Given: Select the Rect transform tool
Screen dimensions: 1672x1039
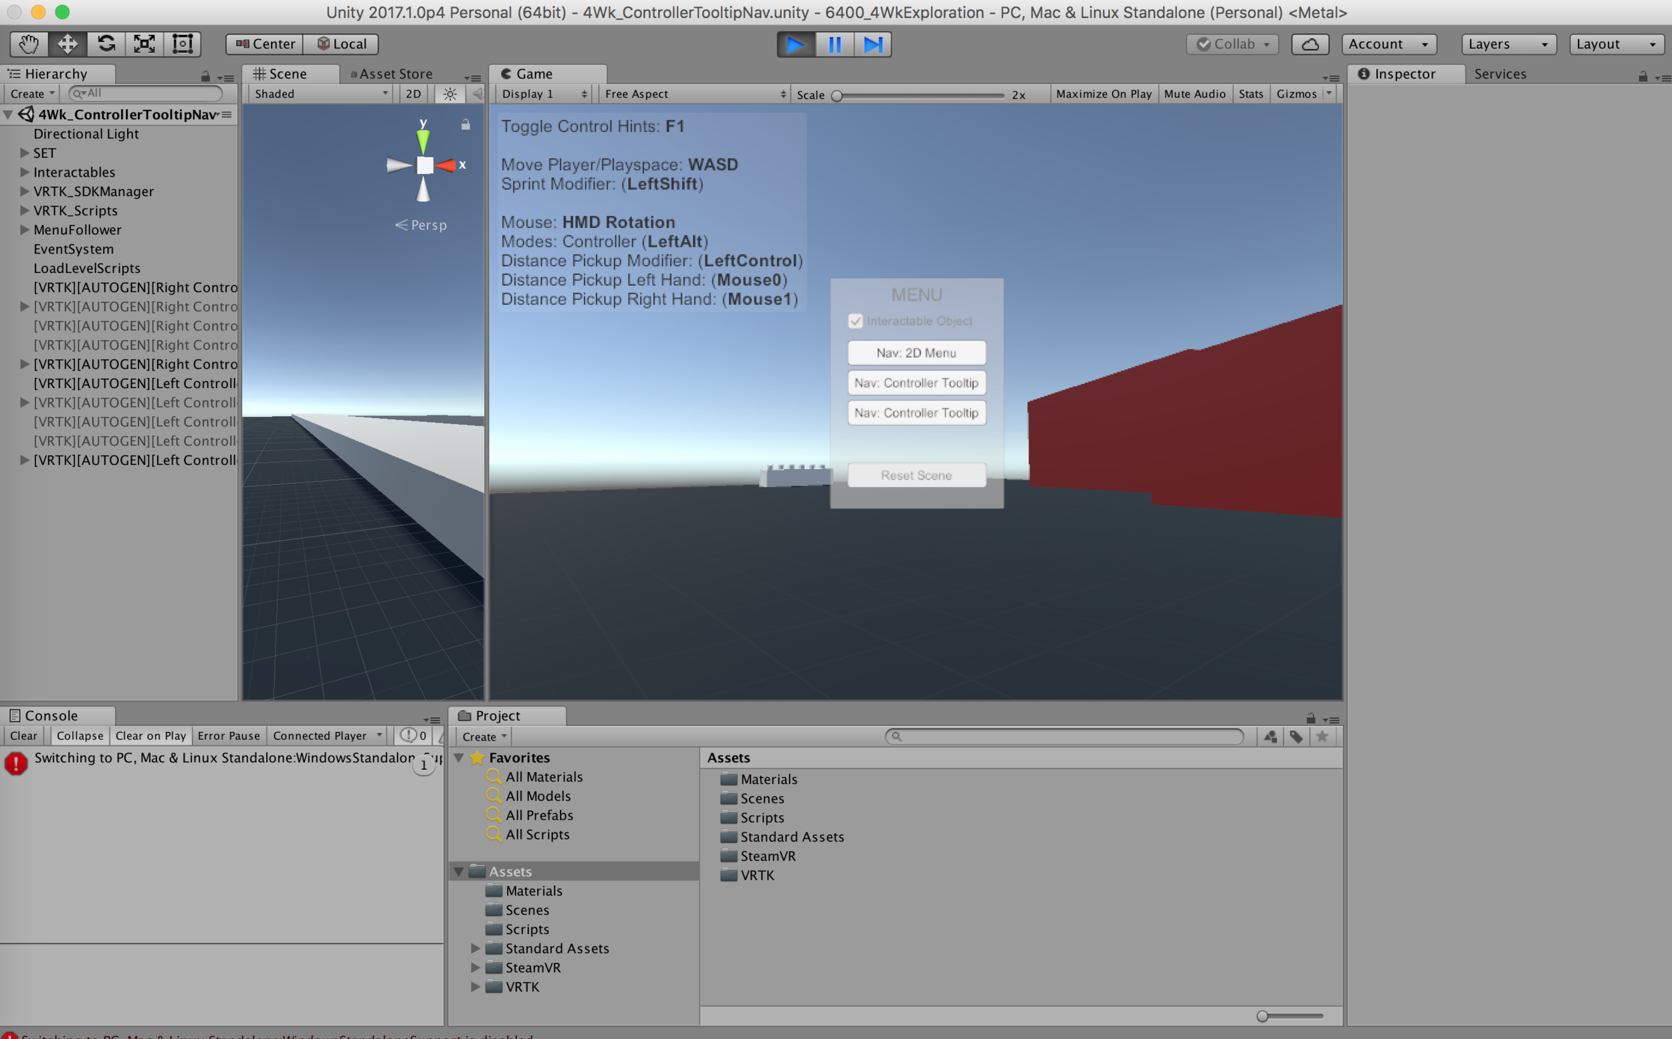Looking at the screenshot, I should (182, 44).
